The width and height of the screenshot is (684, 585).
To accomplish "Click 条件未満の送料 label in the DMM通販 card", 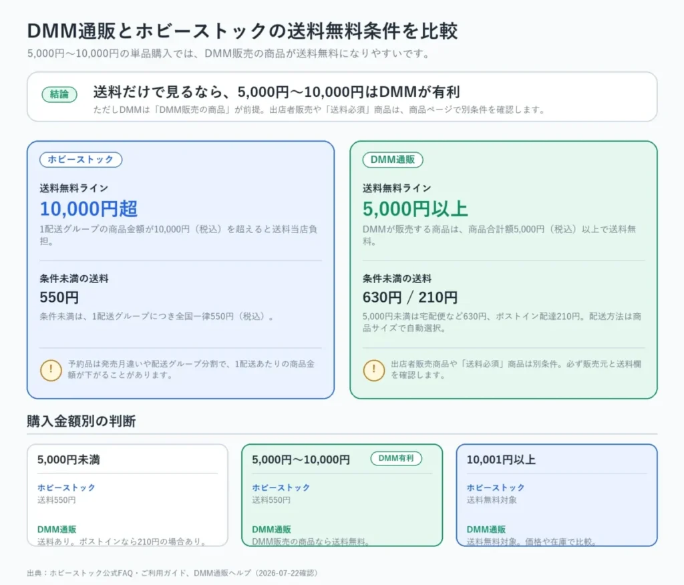I will click(x=397, y=278).
